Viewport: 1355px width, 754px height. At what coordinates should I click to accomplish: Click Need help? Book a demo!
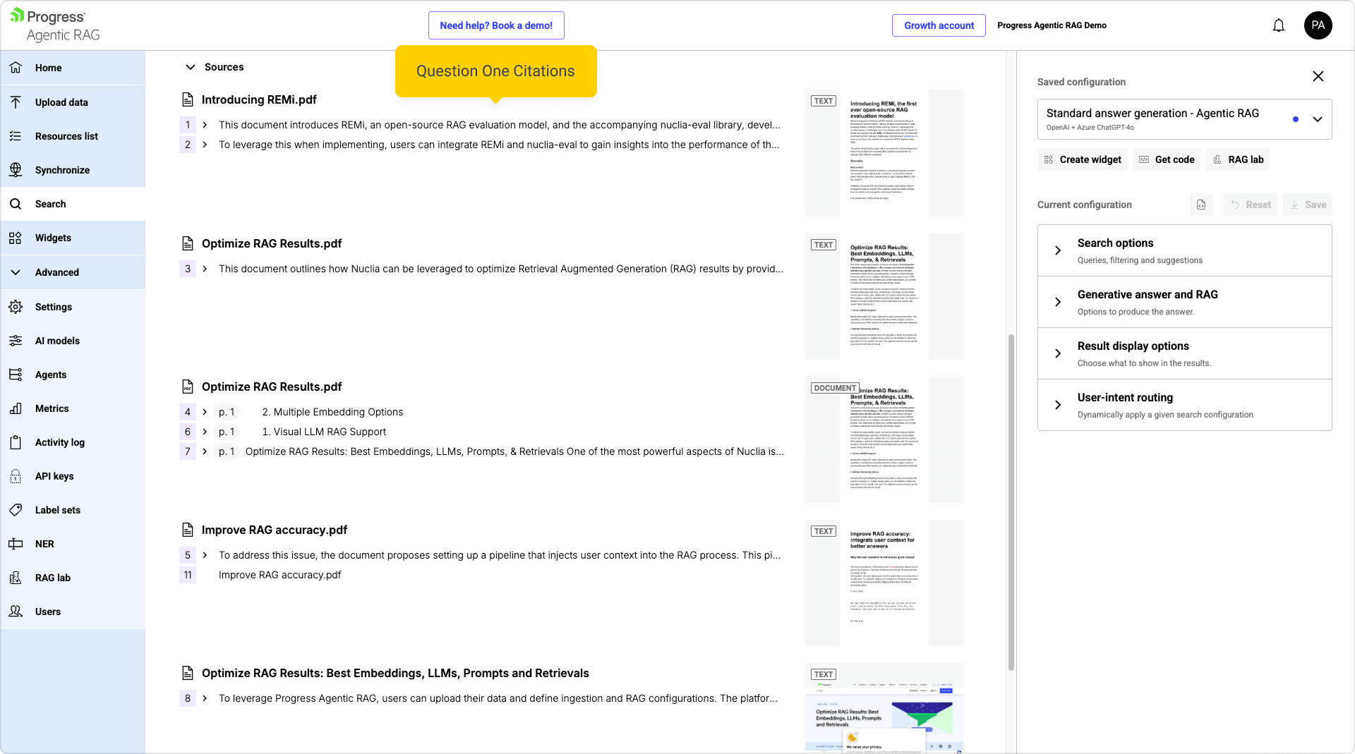click(x=495, y=25)
